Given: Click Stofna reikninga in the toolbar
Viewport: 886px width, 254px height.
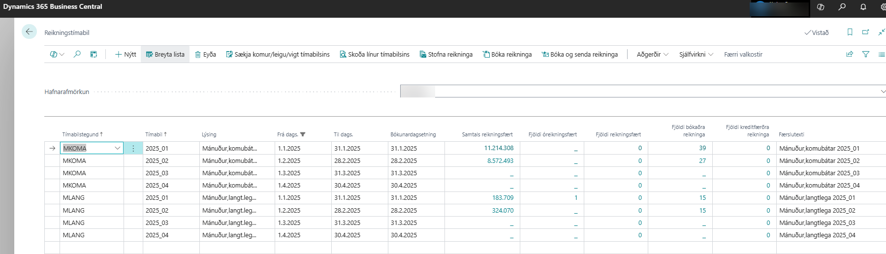Looking at the screenshot, I should click(x=446, y=54).
